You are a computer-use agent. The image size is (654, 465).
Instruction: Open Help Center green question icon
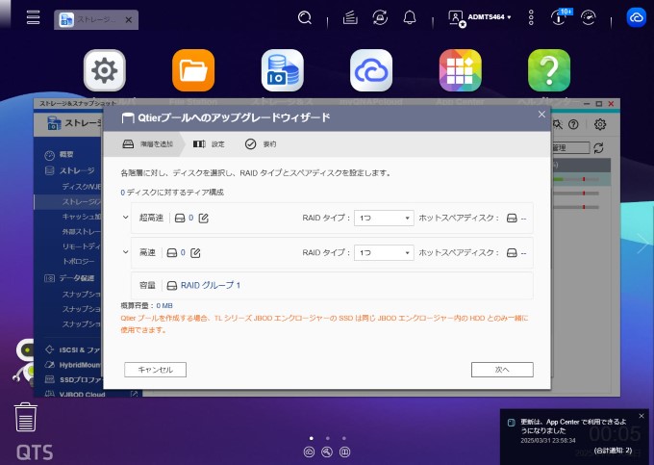549,70
